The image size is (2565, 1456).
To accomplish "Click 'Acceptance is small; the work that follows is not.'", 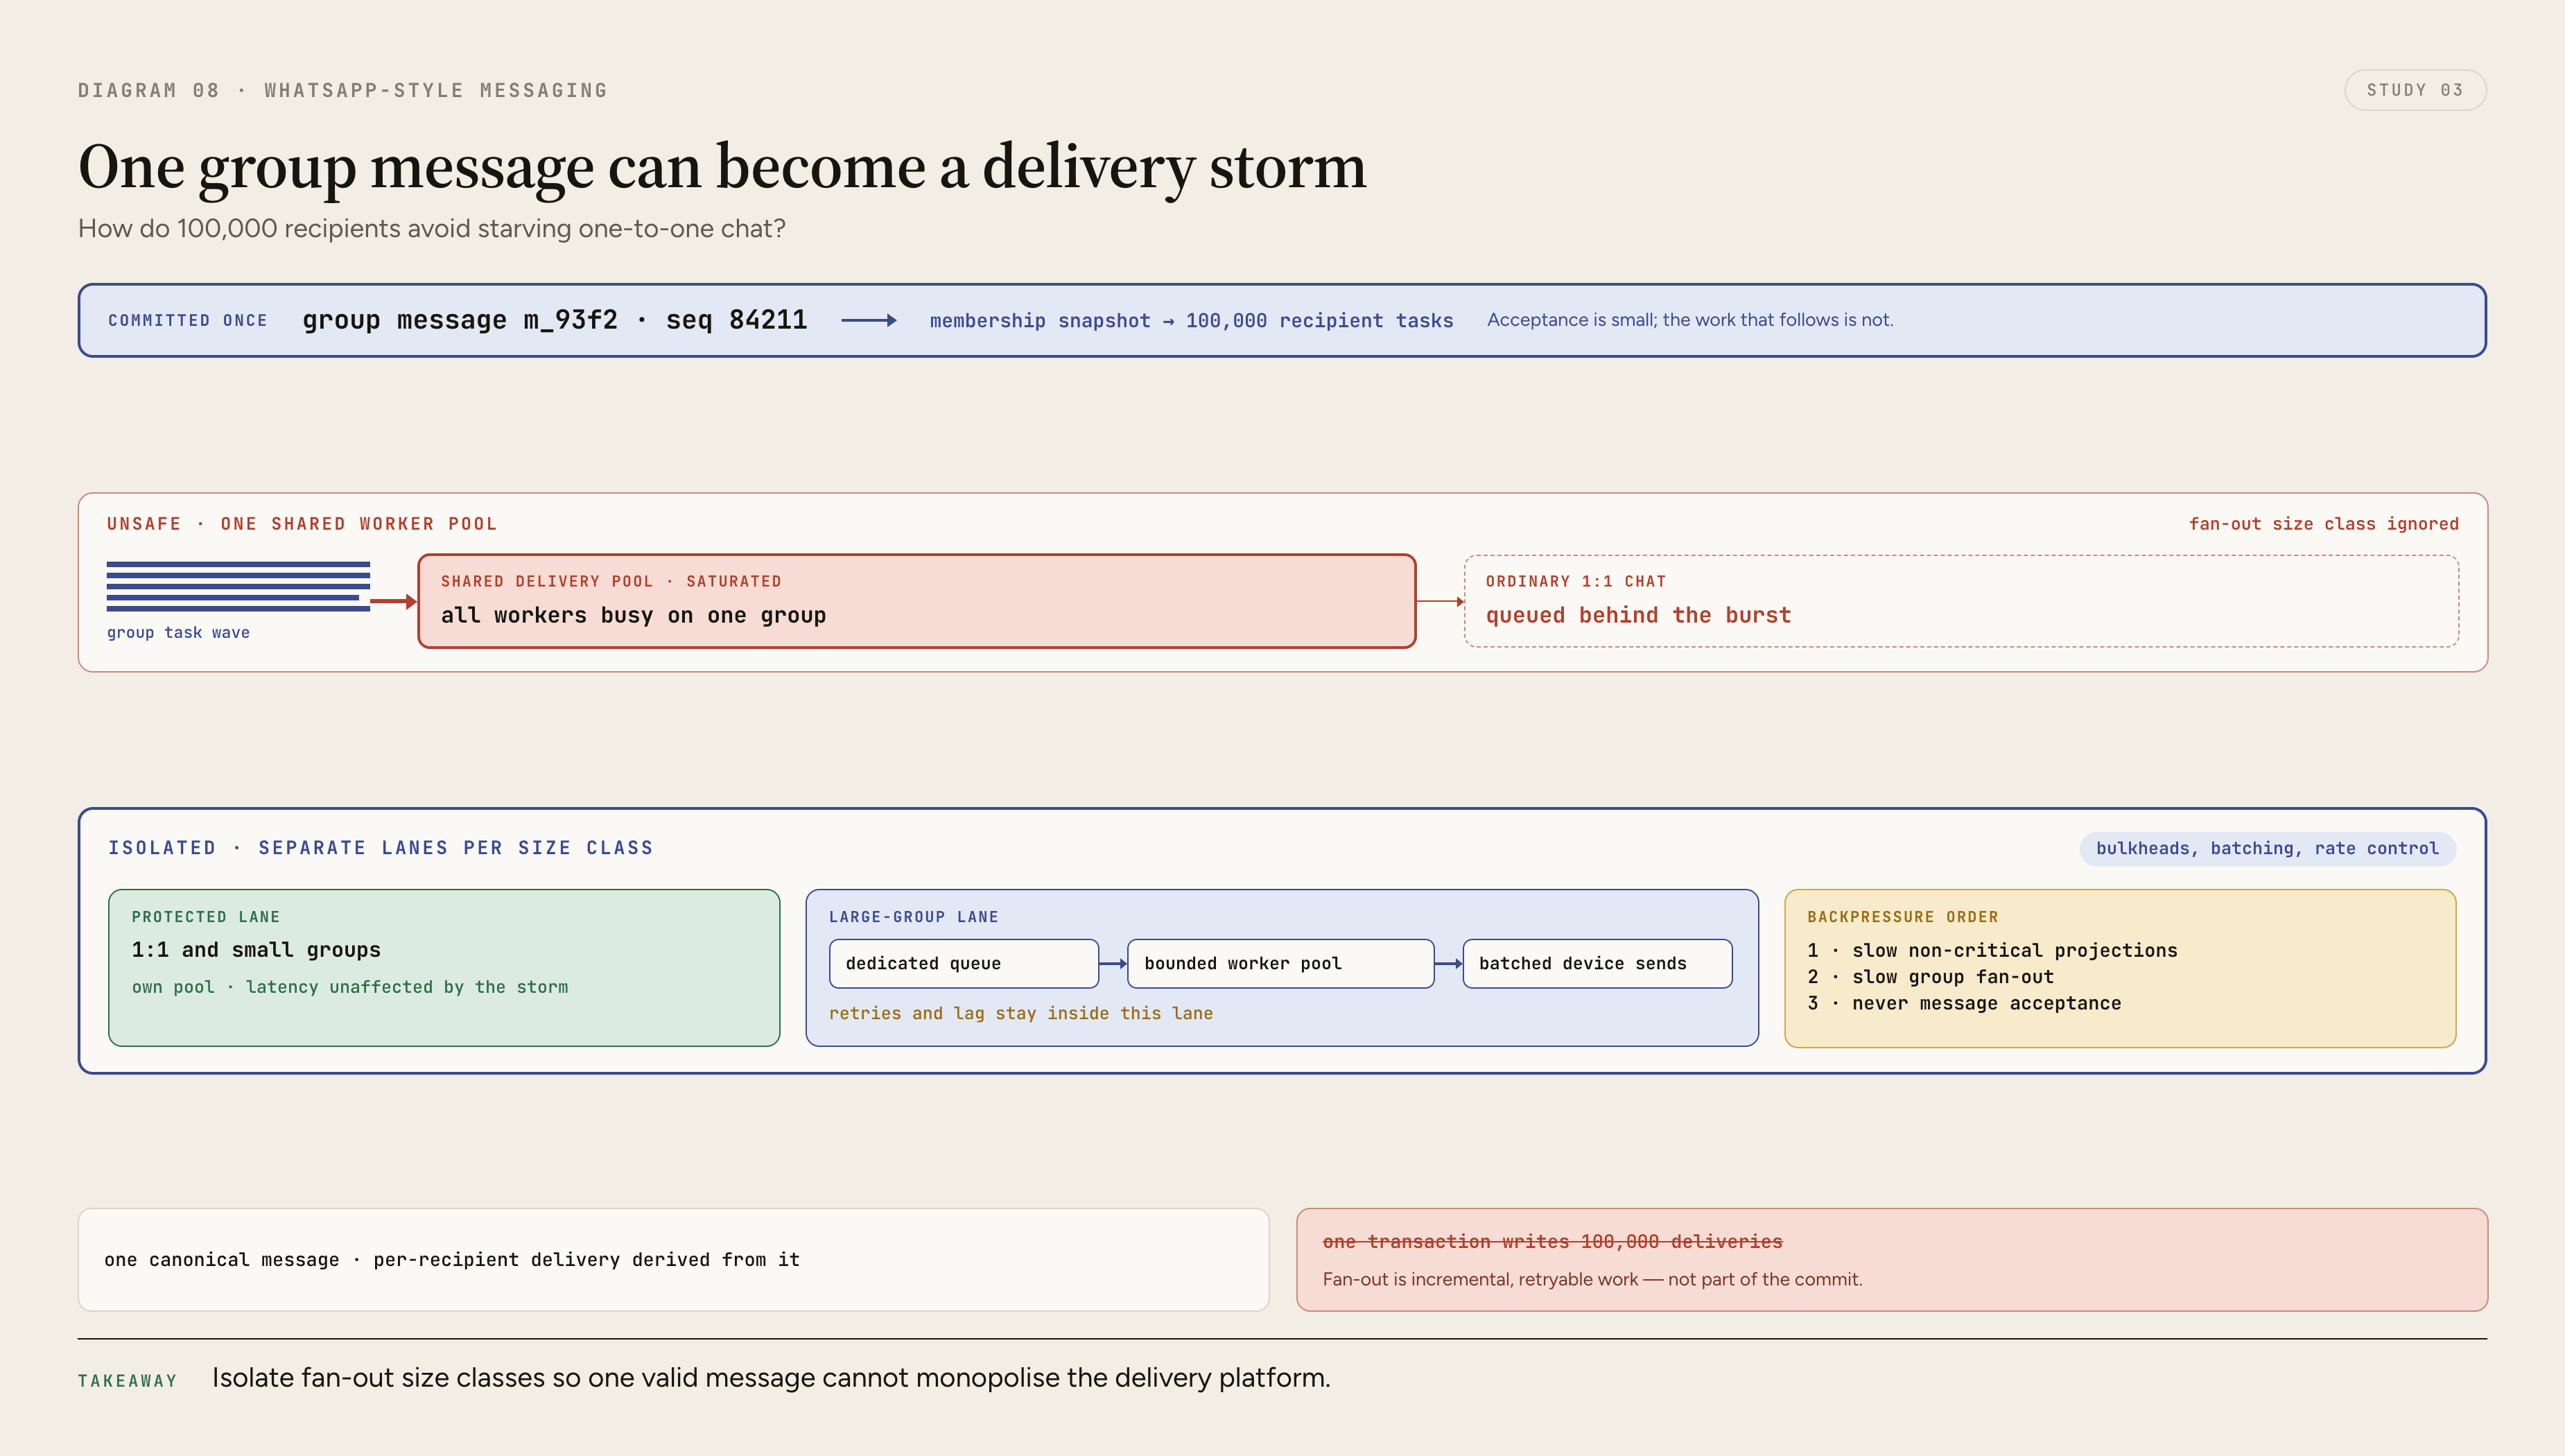I will click(x=1690, y=320).
